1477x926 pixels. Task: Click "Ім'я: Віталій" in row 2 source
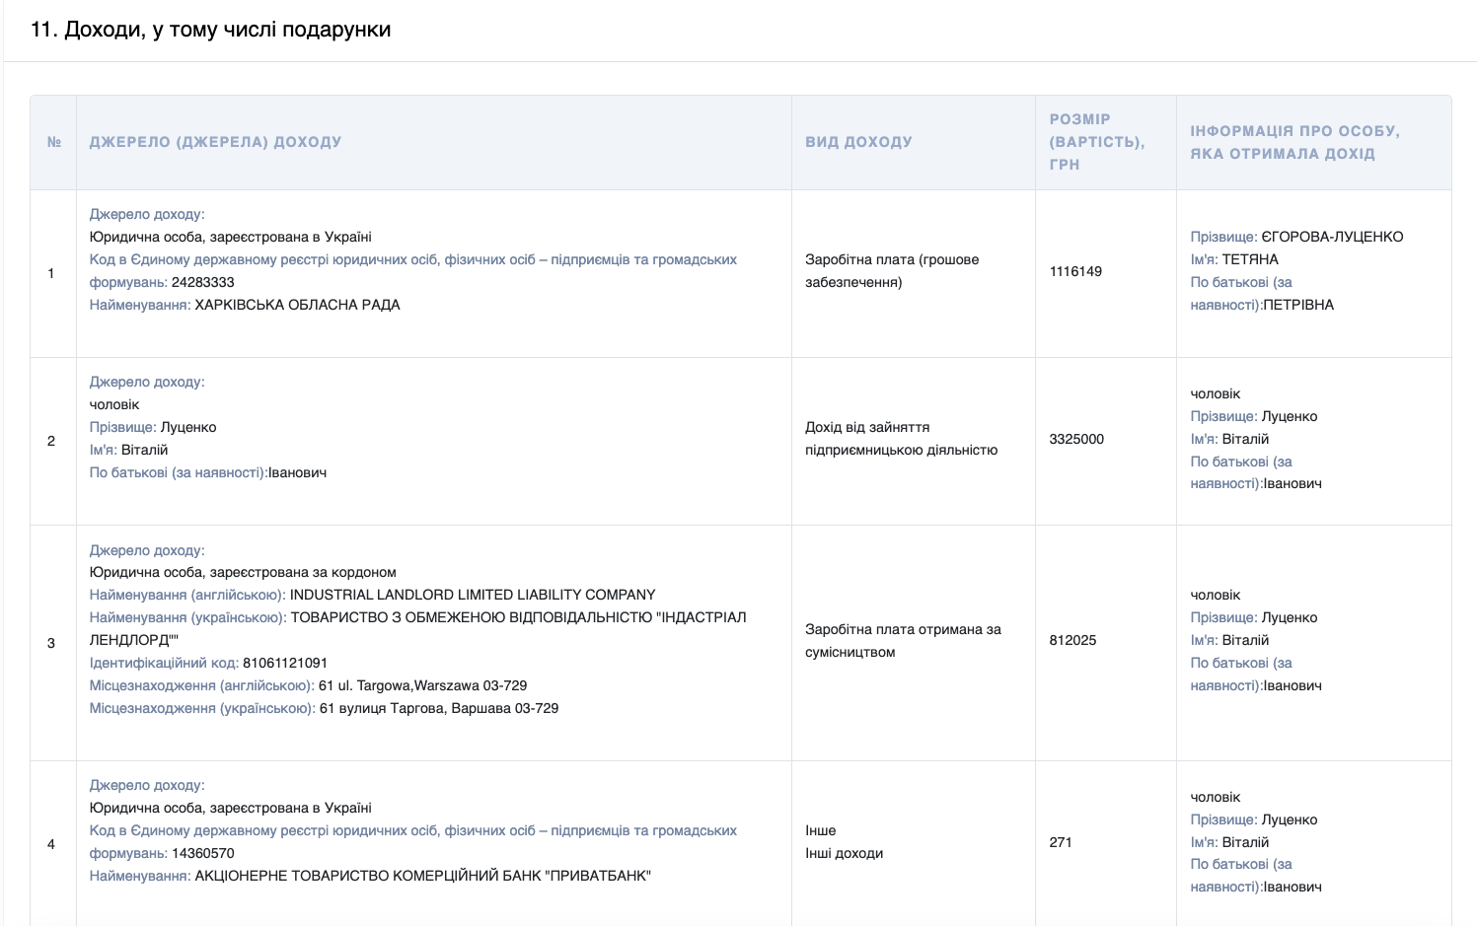129,450
